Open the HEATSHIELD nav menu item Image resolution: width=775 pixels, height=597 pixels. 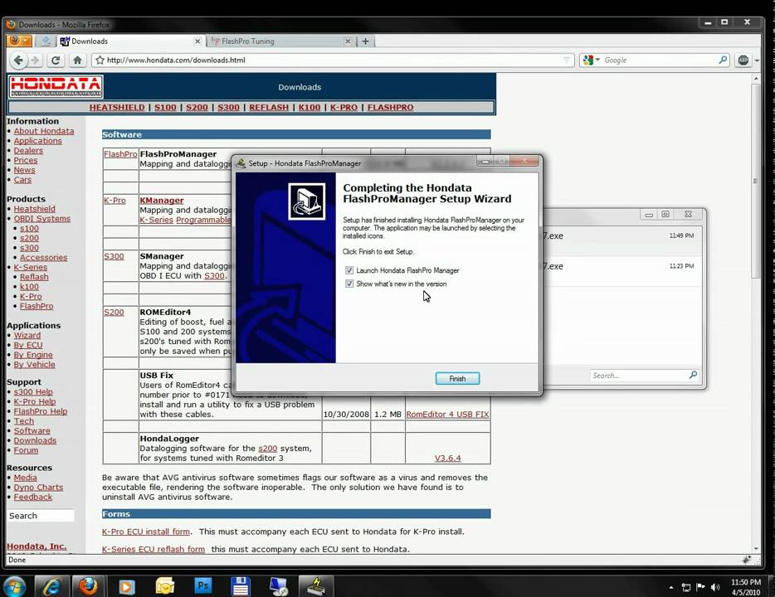click(117, 107)
